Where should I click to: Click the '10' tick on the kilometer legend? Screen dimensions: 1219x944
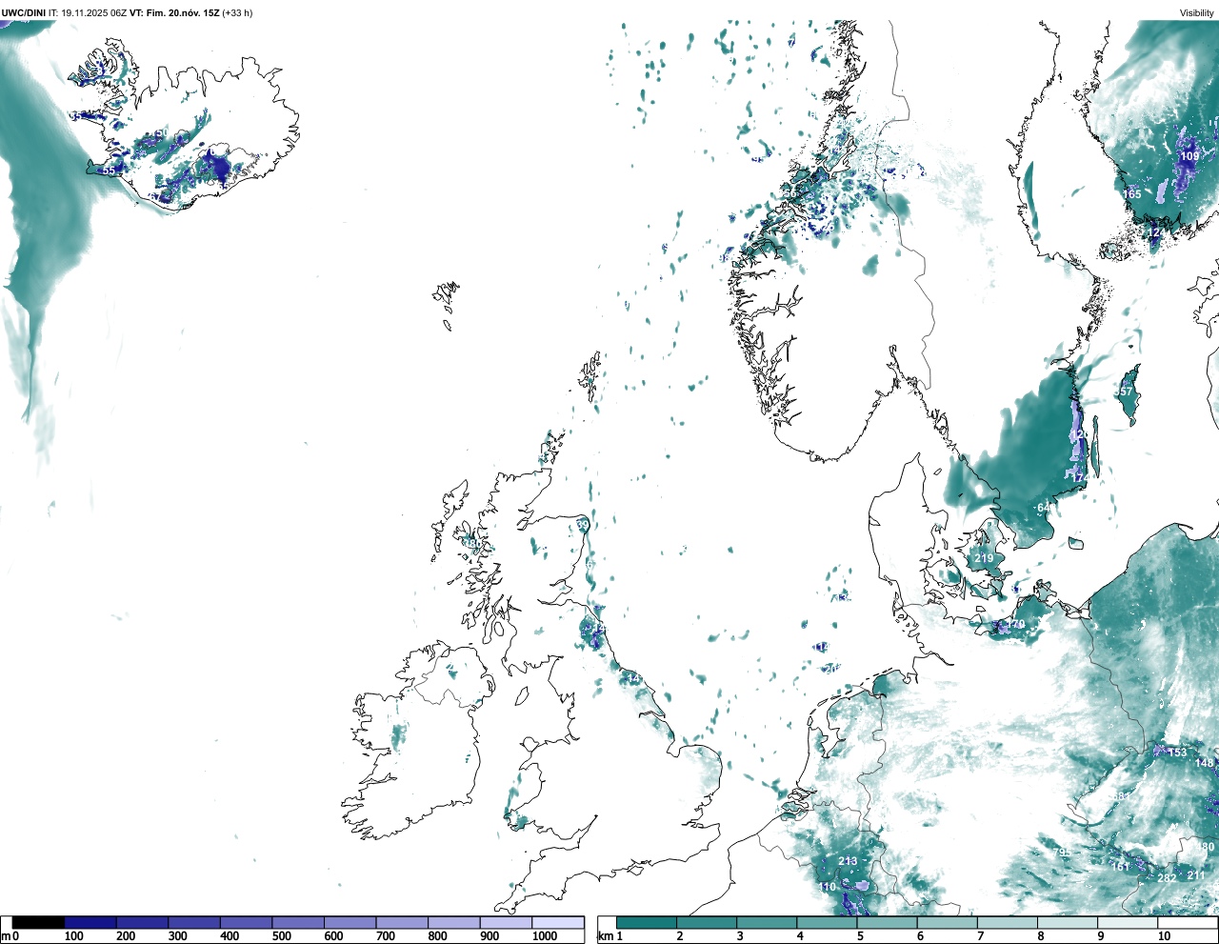pyautogui.click(x=1164, y=936)
